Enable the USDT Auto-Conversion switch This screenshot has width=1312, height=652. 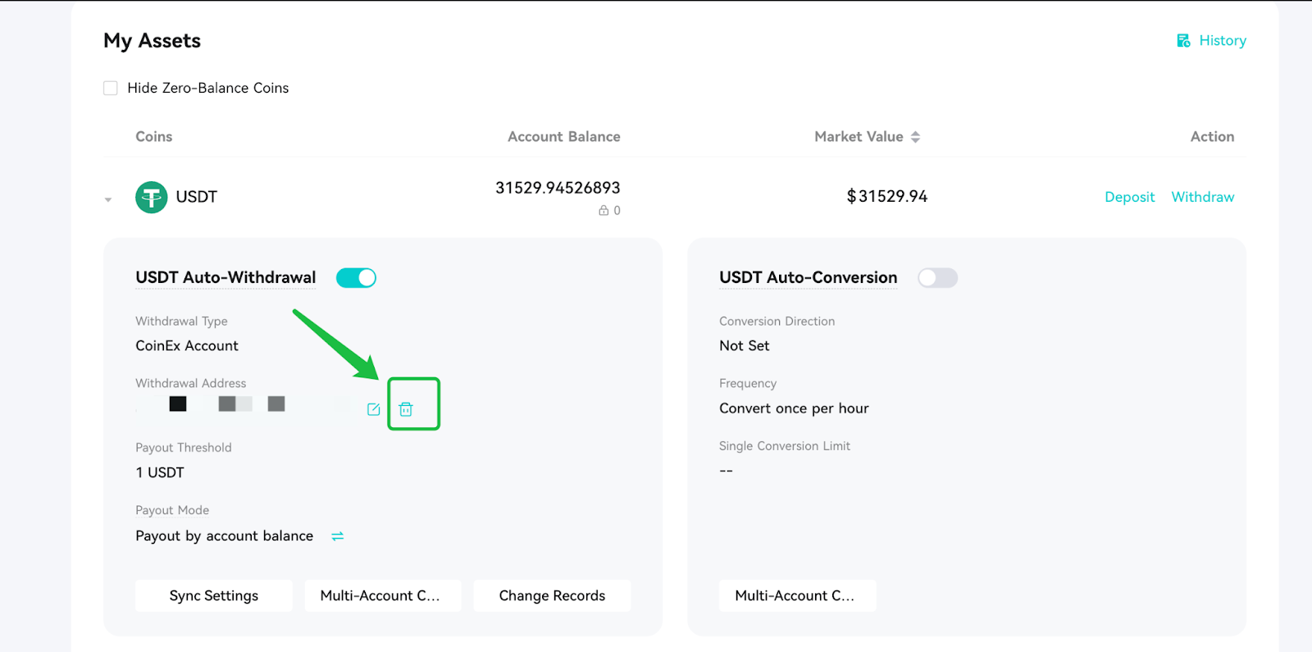pyautogui.click(x=937, y=278)
